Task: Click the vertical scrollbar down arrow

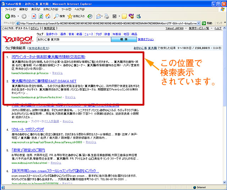Action: tap(225, 182)
